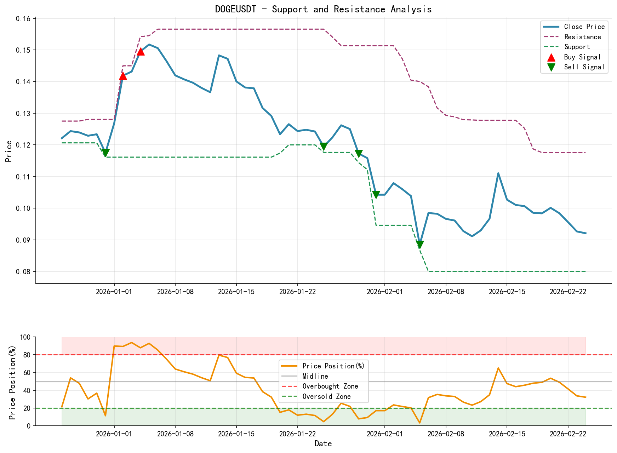Select the Date axis label

click(323, 443)
